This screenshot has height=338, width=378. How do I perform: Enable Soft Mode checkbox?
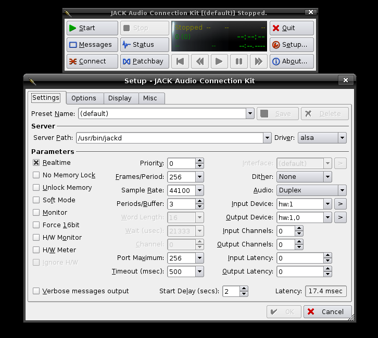(x=36, y=200)
